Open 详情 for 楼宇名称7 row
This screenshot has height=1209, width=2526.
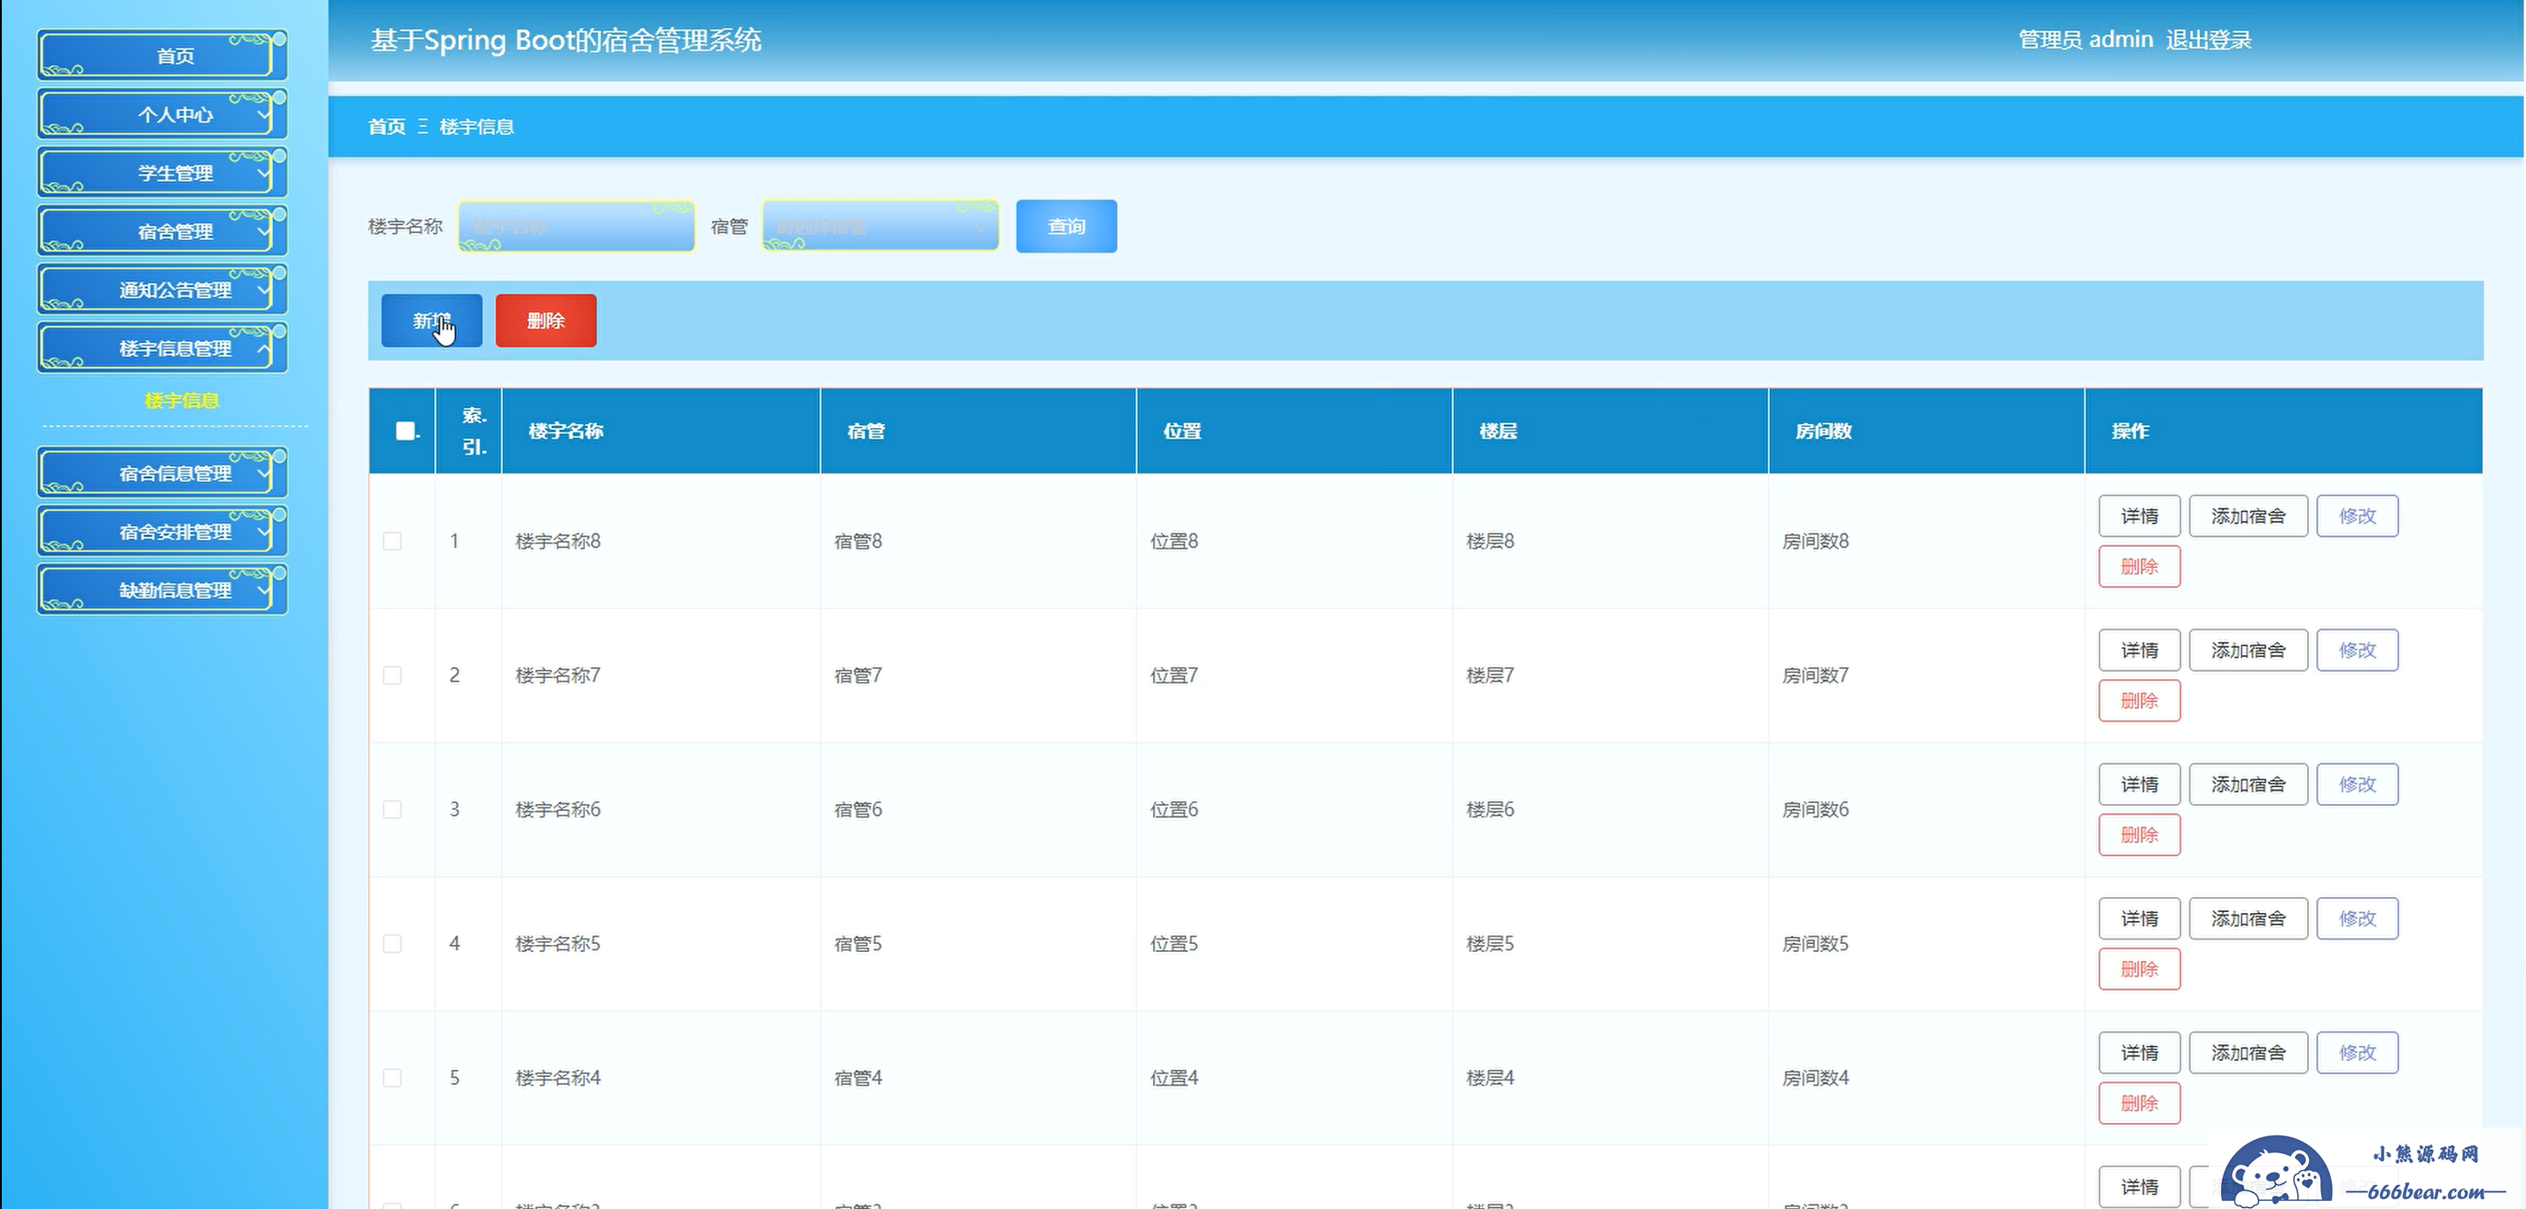[x=2140, y=650]
